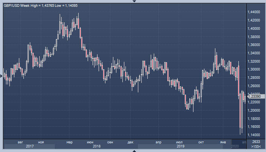This screenshot has height=152, width=266.
Task: Click the мар month label on axis
Action: [x=69, y=142]
